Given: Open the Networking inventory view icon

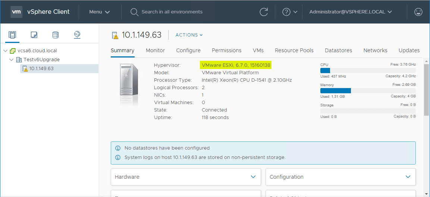Looking at the screenshot, I should point(77,35).
